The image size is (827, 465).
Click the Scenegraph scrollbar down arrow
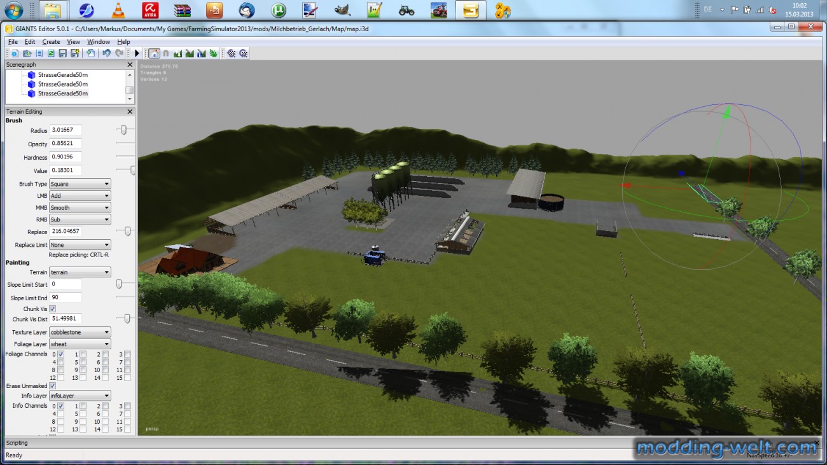[x=130, y=99]
